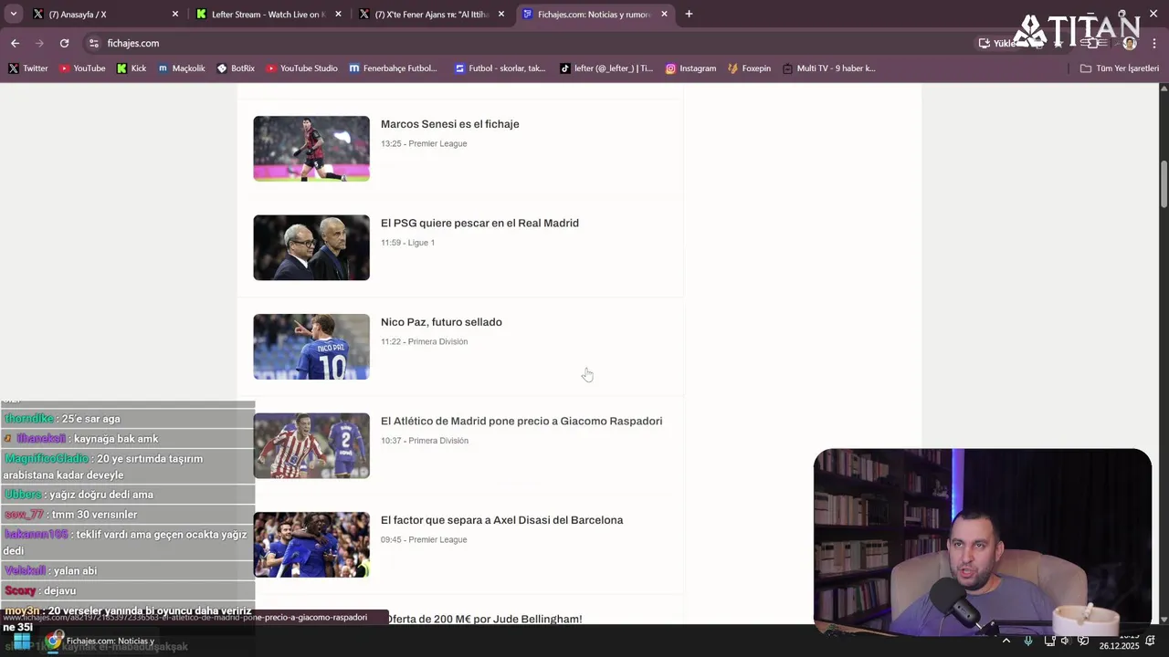Close the Fichajes.com tab
The width and height of the screenshot is (1169, 657).
[x=664, y=14]
